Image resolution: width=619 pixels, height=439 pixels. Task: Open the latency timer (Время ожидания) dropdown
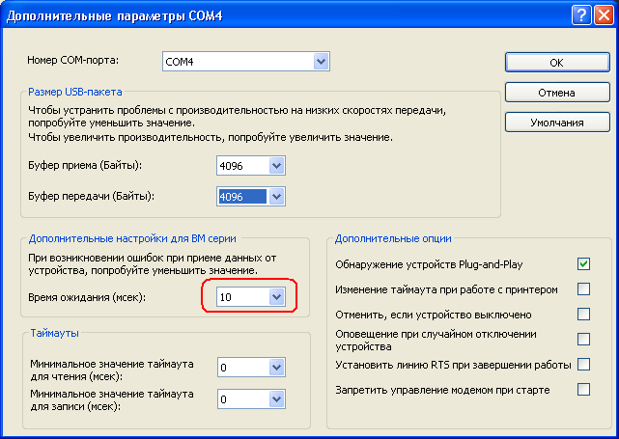tap(277, 297)
